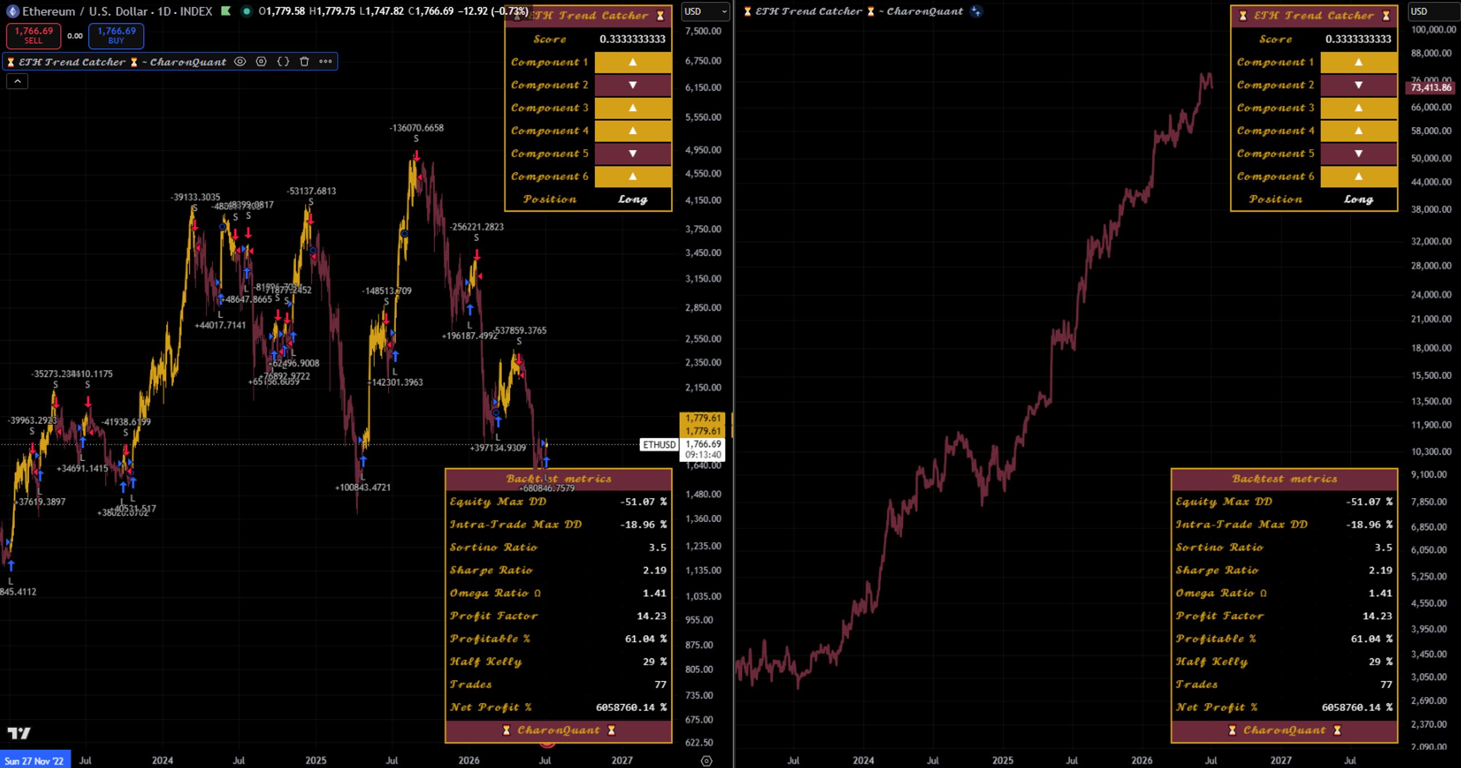Click the Ethereum symbol logo icon
Viewport: 1461px width, 768px height.
(12, 11)
